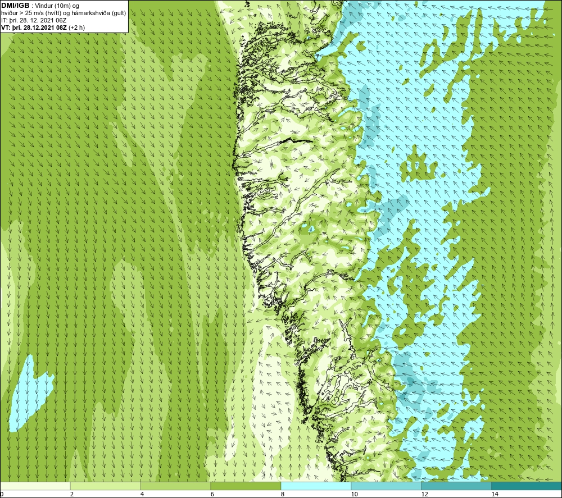
Task: Click the "(+2 h)" forecast offset text
Action: click(76, 28)
